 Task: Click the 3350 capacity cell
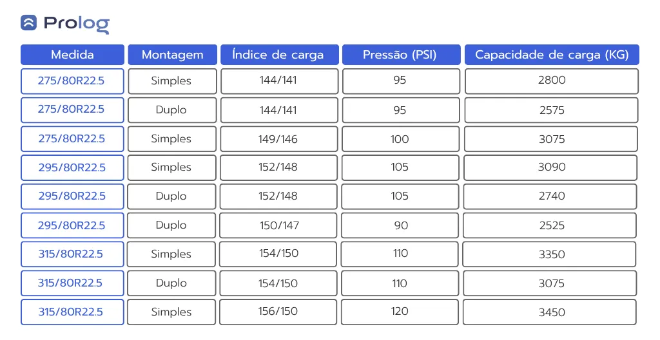(x=549, y=254)
